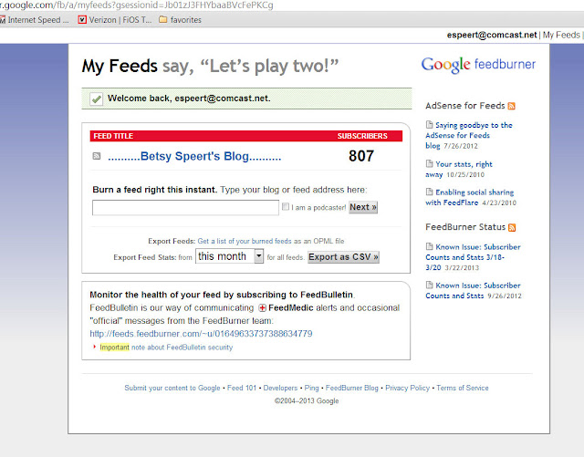Open the Terms of Service footer link
This screenshot has width=584, height=457.
pyautogui.click(x=463, y=388)
